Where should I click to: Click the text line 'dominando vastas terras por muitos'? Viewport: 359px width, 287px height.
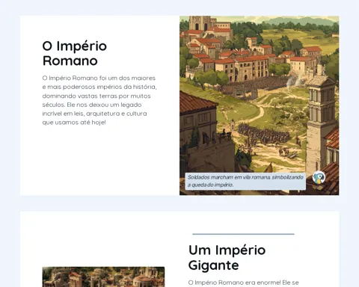click(x=96, y=96)
